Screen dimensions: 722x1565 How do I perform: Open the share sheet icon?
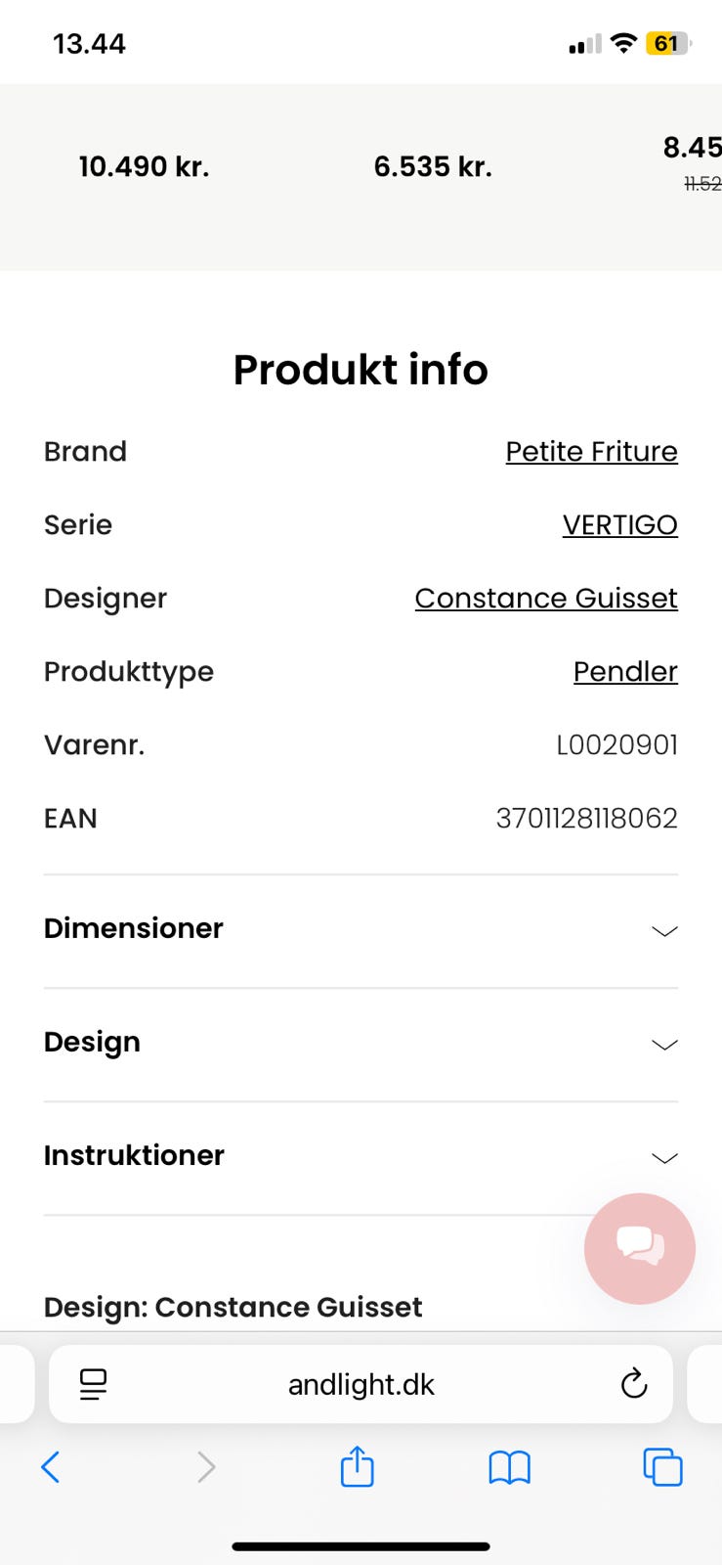point(357,1467)
